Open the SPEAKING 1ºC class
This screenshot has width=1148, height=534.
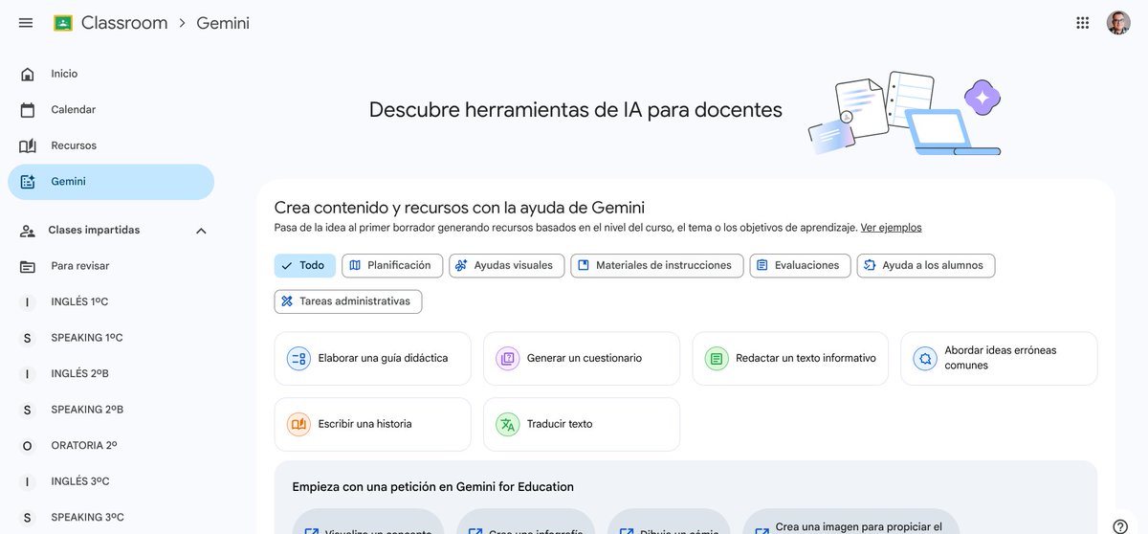(111, 338)
